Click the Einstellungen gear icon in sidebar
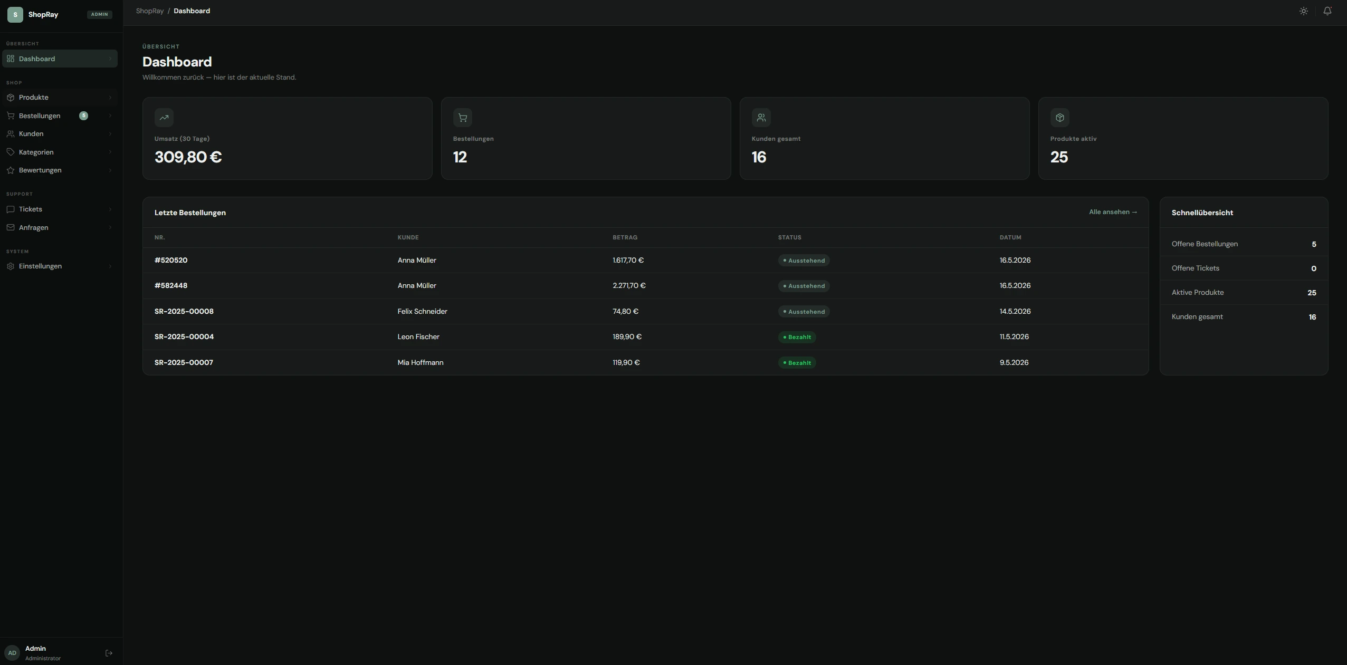The image size is (1347, 665). coord(11,266)
